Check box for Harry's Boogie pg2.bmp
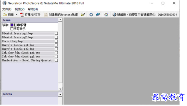This screenshot has height=106, width=187. [56, 49]
